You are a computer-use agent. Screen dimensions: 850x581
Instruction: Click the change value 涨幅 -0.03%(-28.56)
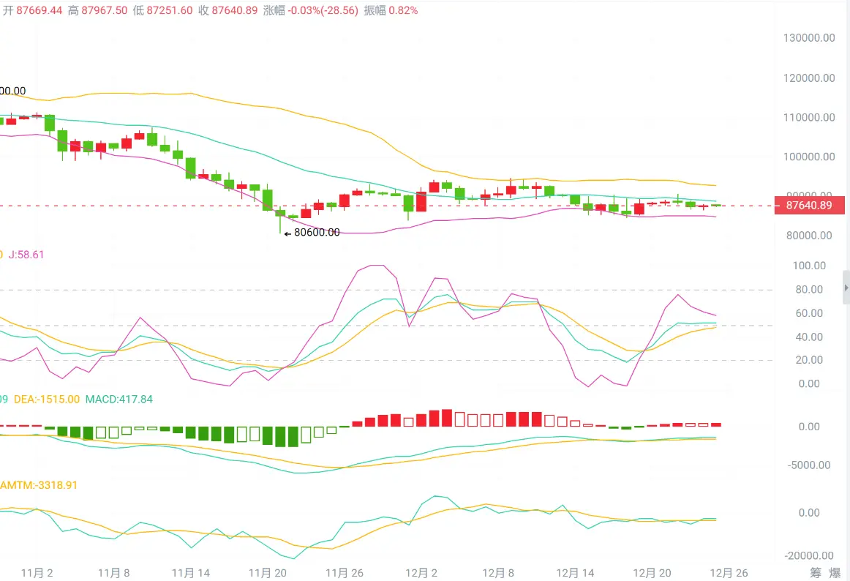point(311,10)
